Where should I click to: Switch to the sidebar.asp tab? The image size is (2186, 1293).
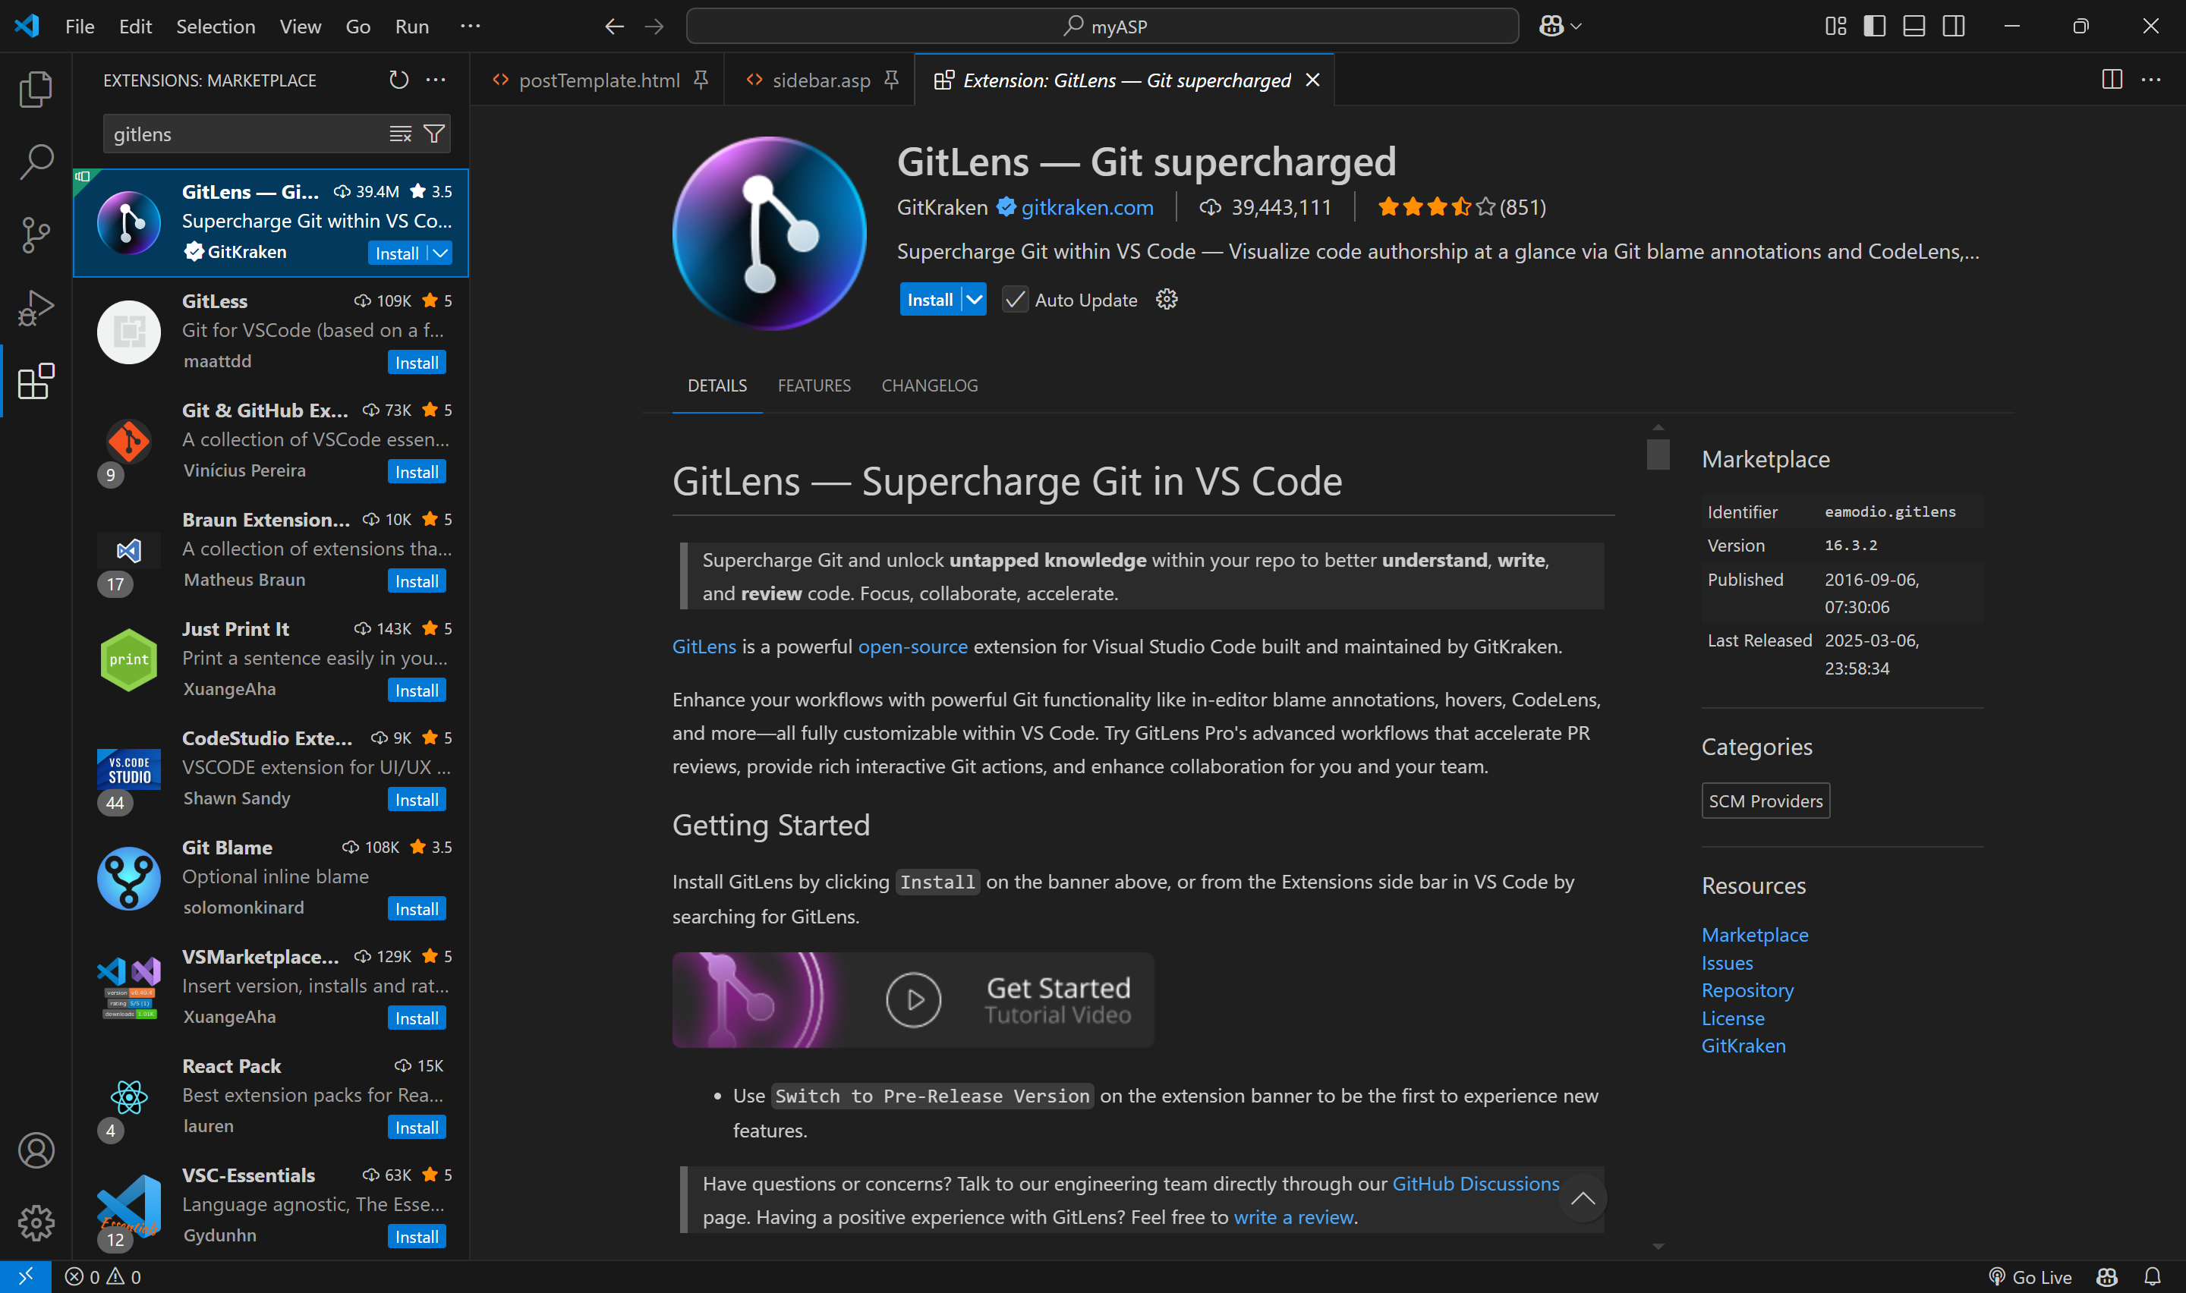coord(821,80)
